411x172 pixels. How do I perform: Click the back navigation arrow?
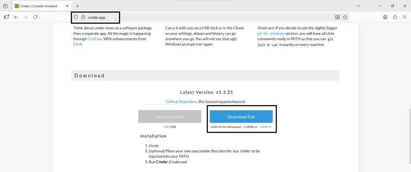click(16, 17)
